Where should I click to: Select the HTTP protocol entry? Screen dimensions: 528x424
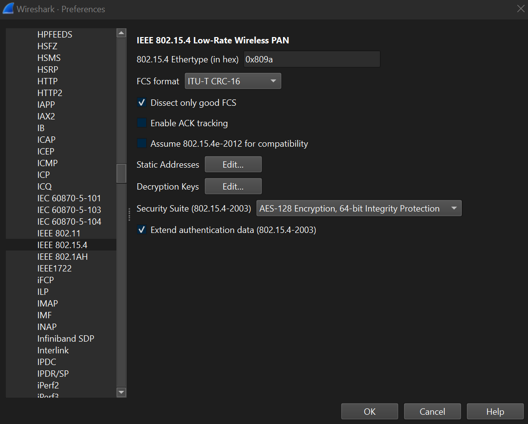pos(47,81)
